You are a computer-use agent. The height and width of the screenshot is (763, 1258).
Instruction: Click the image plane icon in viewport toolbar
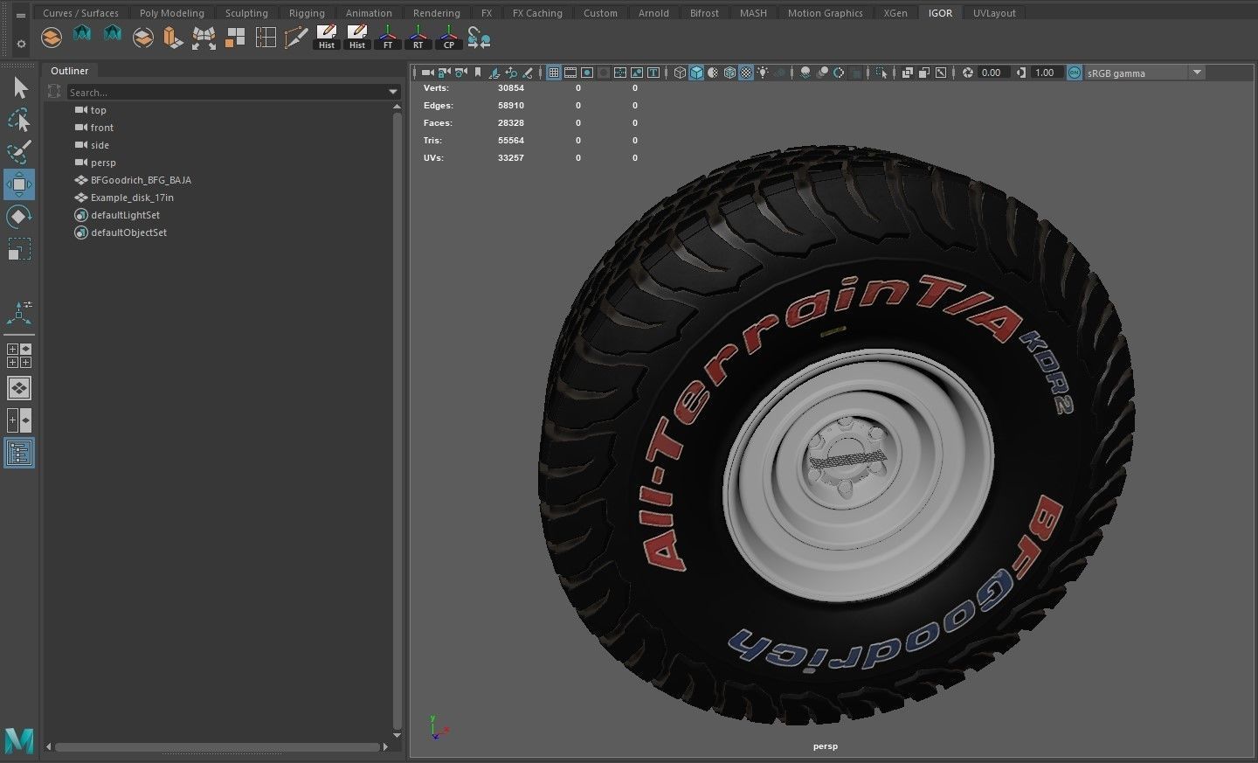494,73
